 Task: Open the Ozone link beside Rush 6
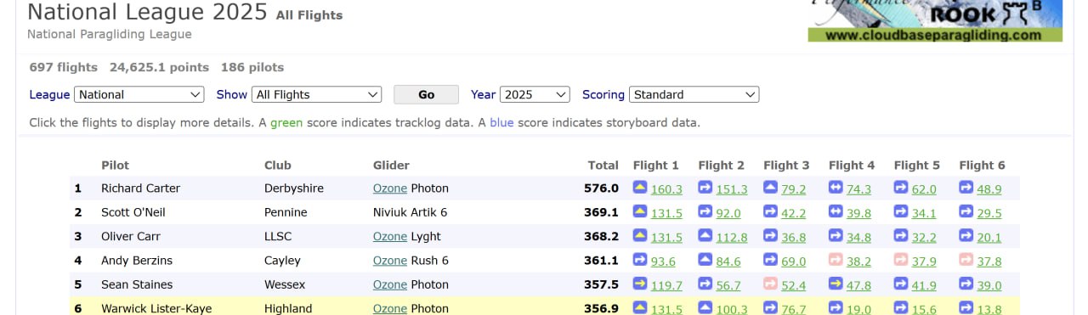pyautogui.click(x=390, y=261)
